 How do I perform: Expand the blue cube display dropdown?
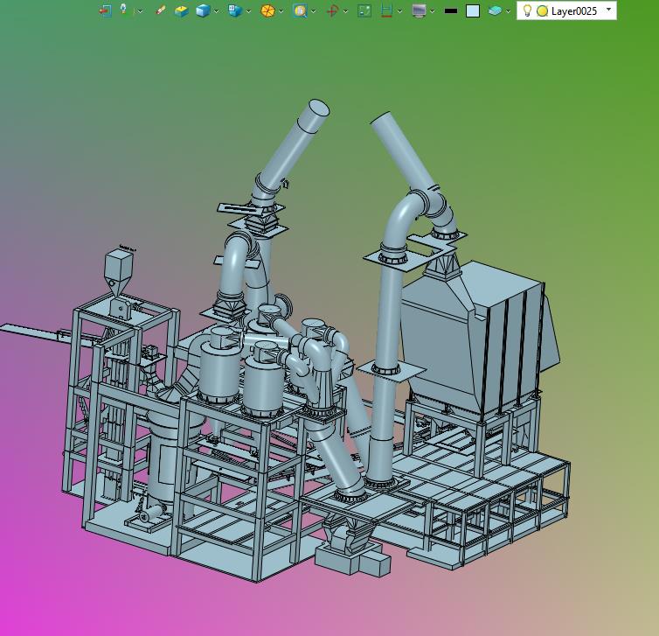point(217,11)
